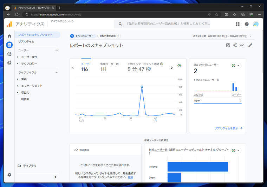The width and height of the screenshot is (267, 187).
Task: Click the Direct bar in chart
Action: pos(174,178)
